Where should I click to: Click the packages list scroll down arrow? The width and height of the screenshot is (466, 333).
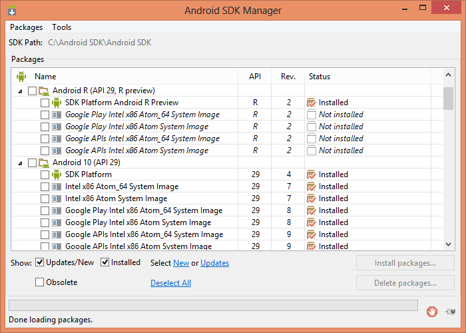pyautogui.click(x=449, y=244)
